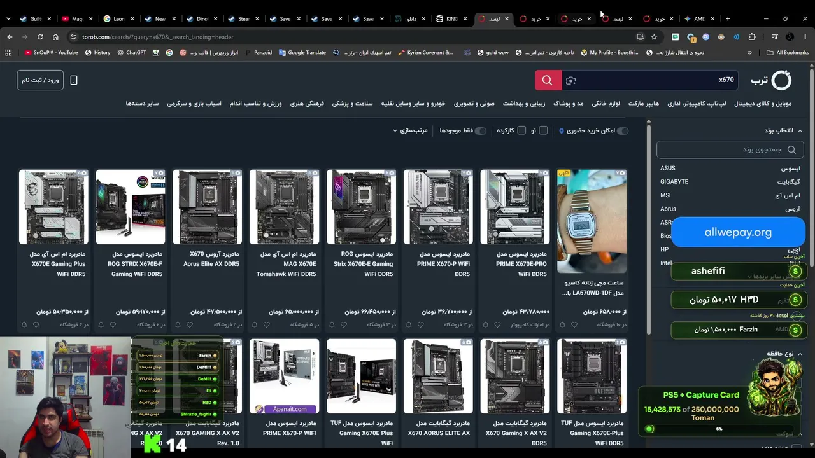Open the SnOoP# - YouTube bookmark
This screenshot has width=815, height=458.
[x=52, y=53]
